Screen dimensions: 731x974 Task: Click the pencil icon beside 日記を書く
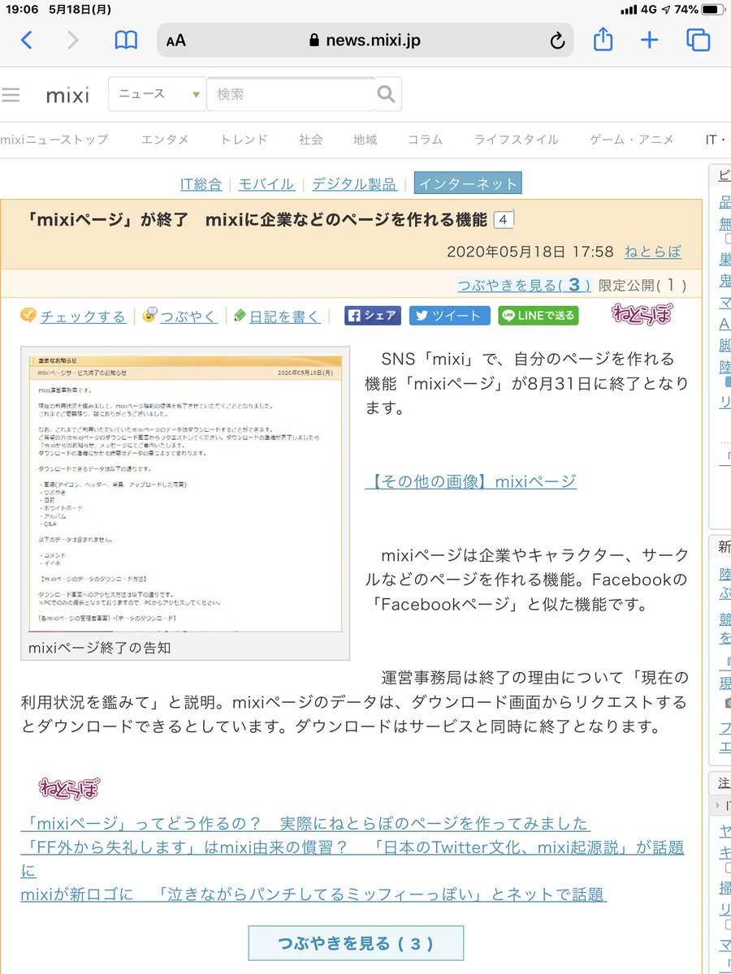[239, 316]
